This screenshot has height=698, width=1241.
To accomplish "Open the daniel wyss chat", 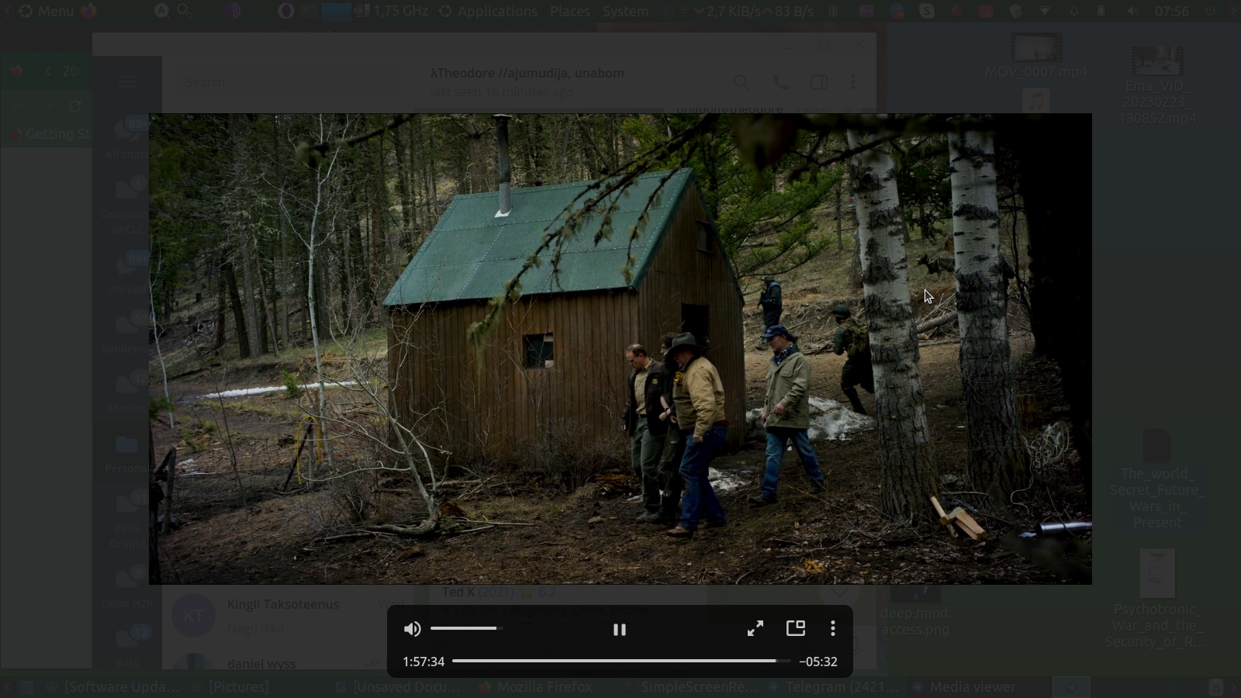I will (287, 662).
